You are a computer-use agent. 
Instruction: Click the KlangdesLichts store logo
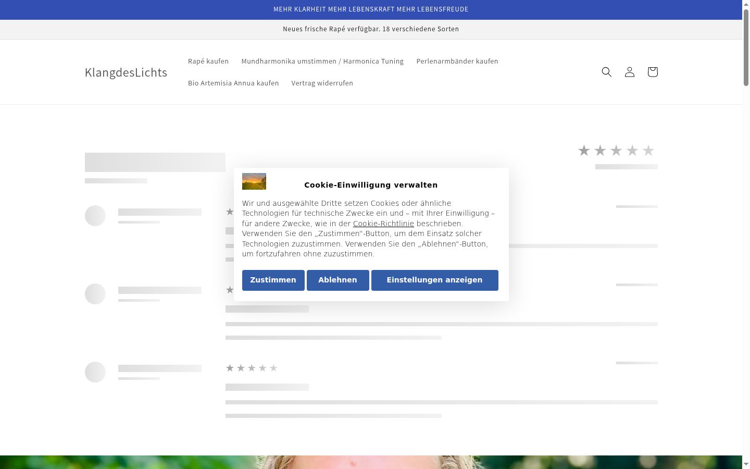point(126,72)
